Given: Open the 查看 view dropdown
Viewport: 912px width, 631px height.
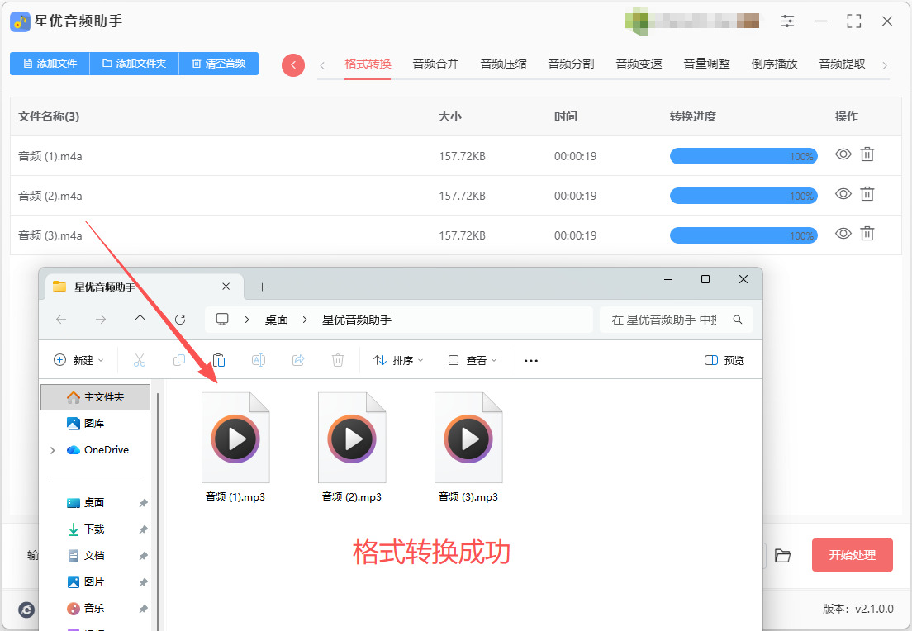Looking at the screenshot, I should [x=473, y=360].
